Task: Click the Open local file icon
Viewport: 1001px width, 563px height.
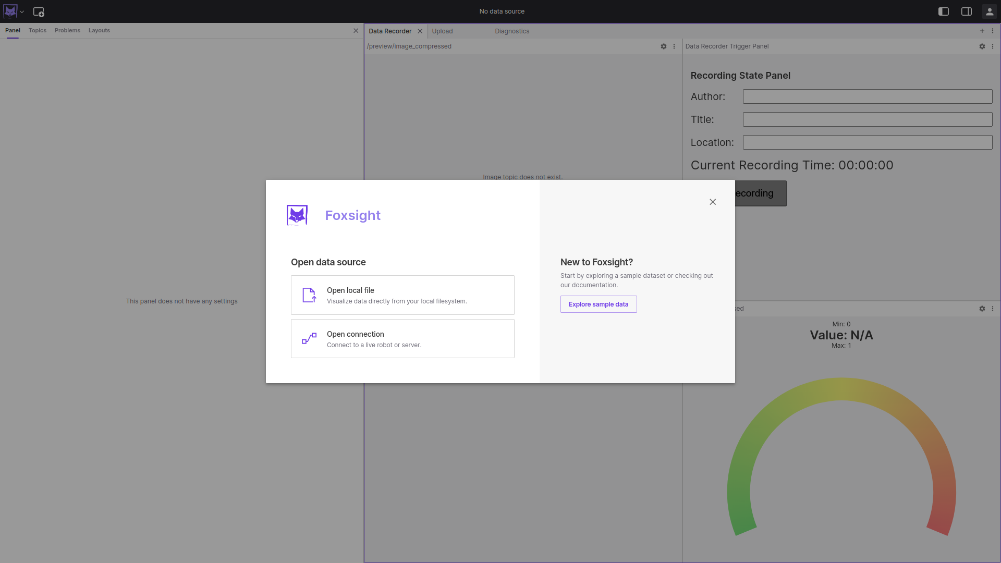Action: (x=309, y=295)
